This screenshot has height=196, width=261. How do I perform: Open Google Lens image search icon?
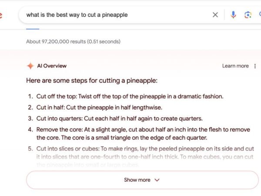[x=248, y=15]
